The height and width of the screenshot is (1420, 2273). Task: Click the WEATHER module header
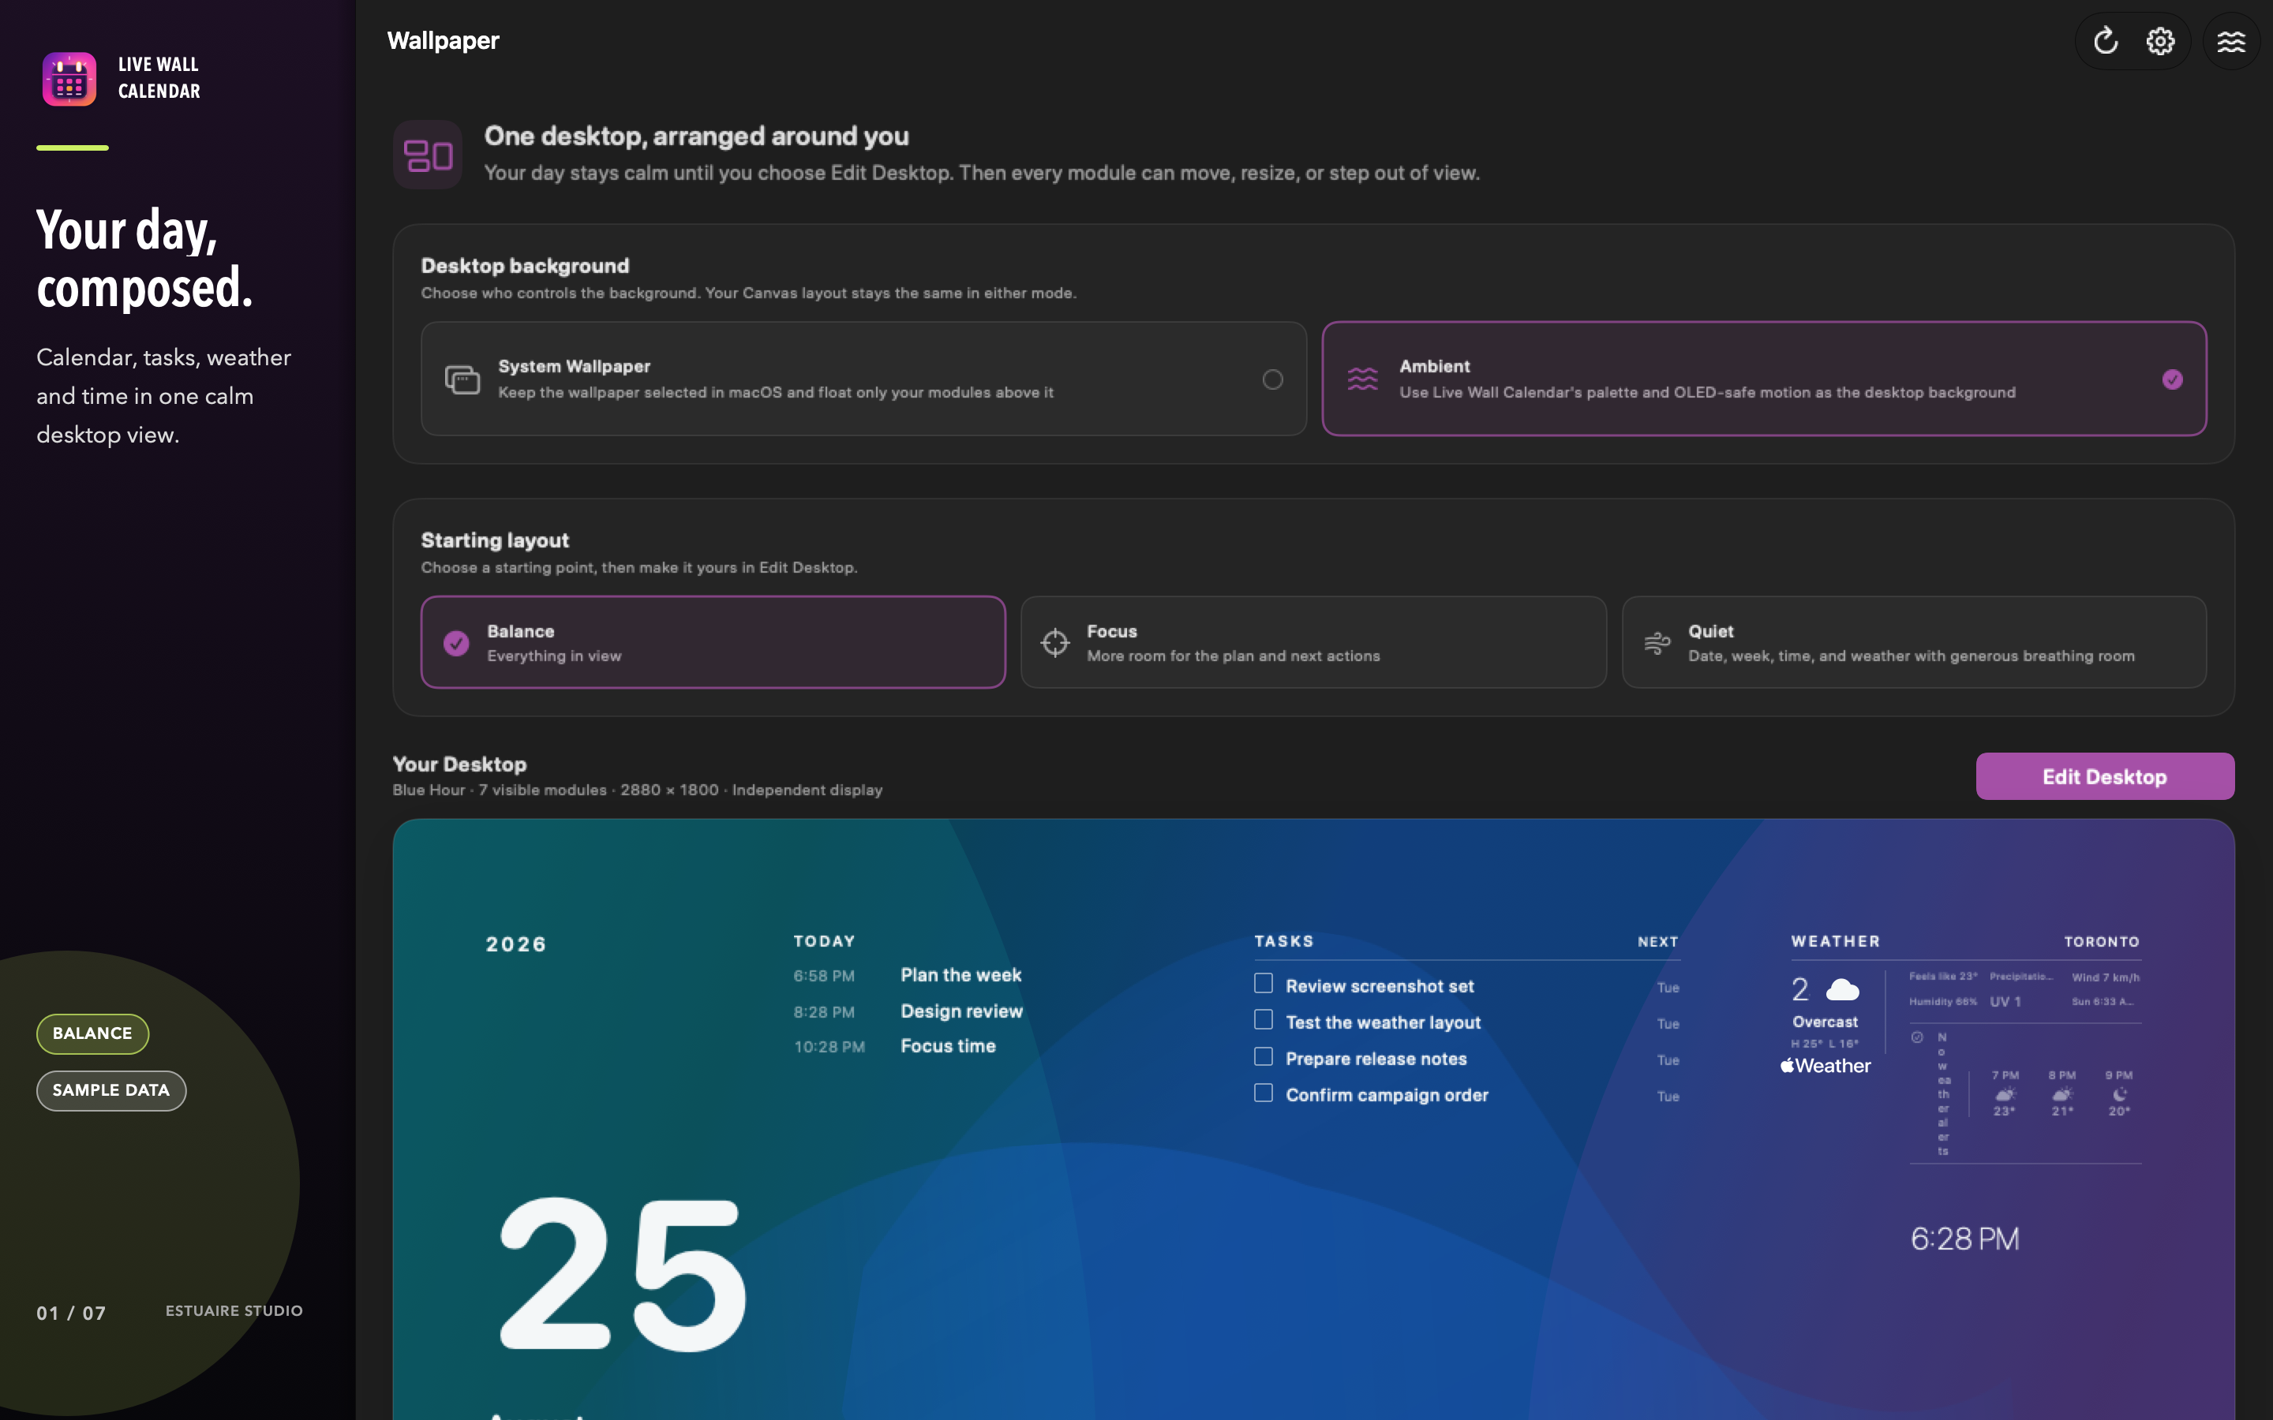(x=1835, y=941)
